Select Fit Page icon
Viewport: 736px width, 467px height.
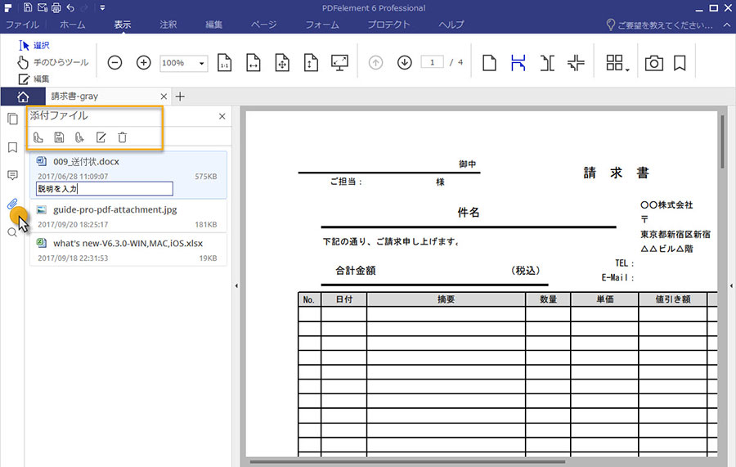click(x=282, y=62)
